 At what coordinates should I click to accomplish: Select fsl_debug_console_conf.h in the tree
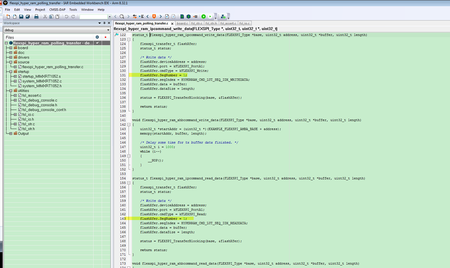[x=44, y=109]
